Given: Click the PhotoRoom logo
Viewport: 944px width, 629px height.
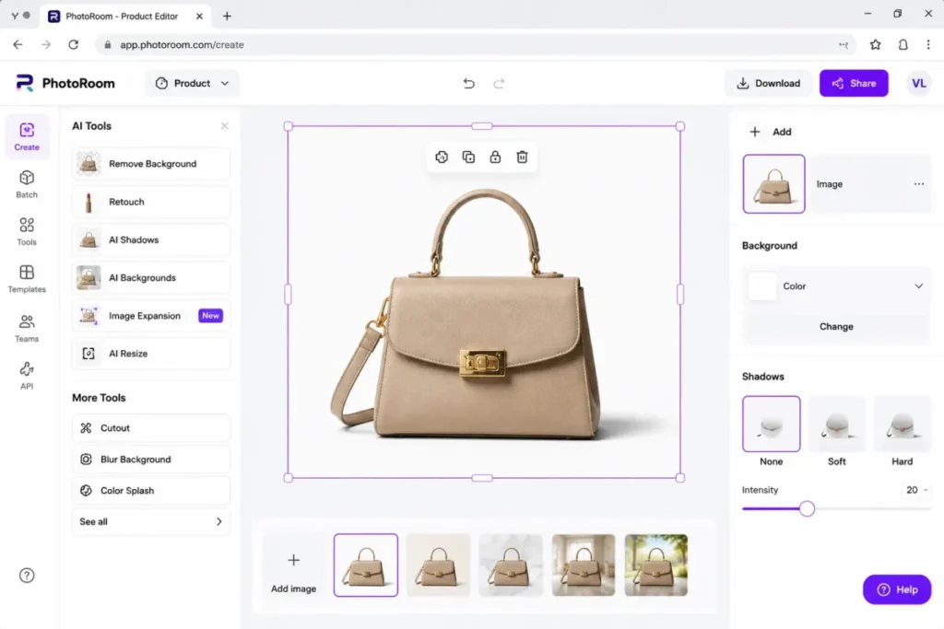Looking at the screenshot, I should [65, 83].
